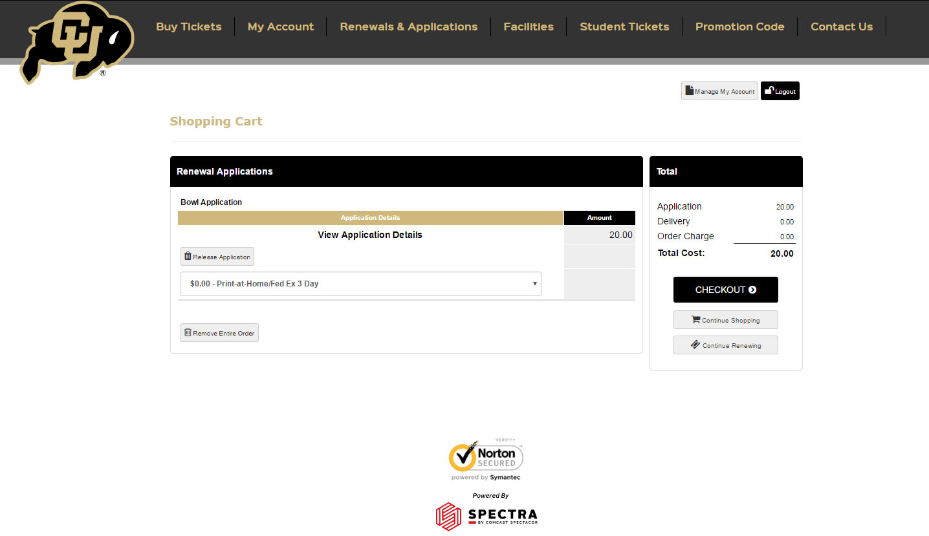
Task: Click trash icon on Remove Entire Order
Action: (188, 332)
